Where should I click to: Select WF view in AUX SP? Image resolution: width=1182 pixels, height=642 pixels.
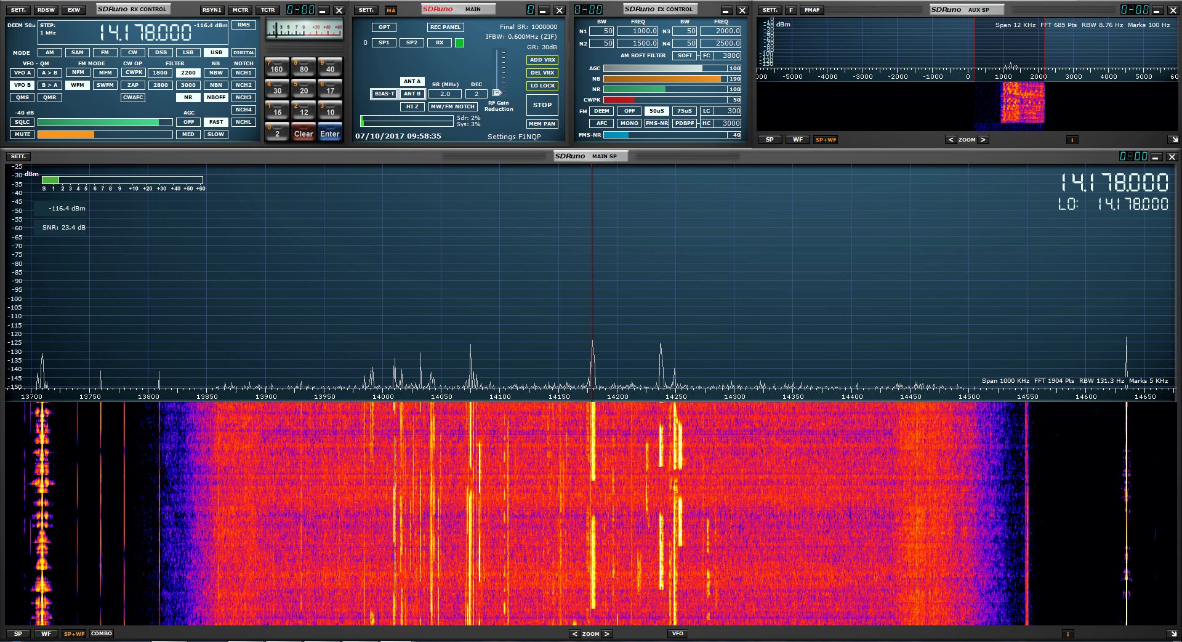coord(798,140)
